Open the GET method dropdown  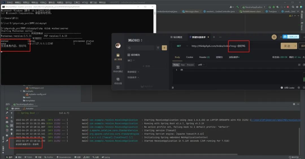[182, 46]
